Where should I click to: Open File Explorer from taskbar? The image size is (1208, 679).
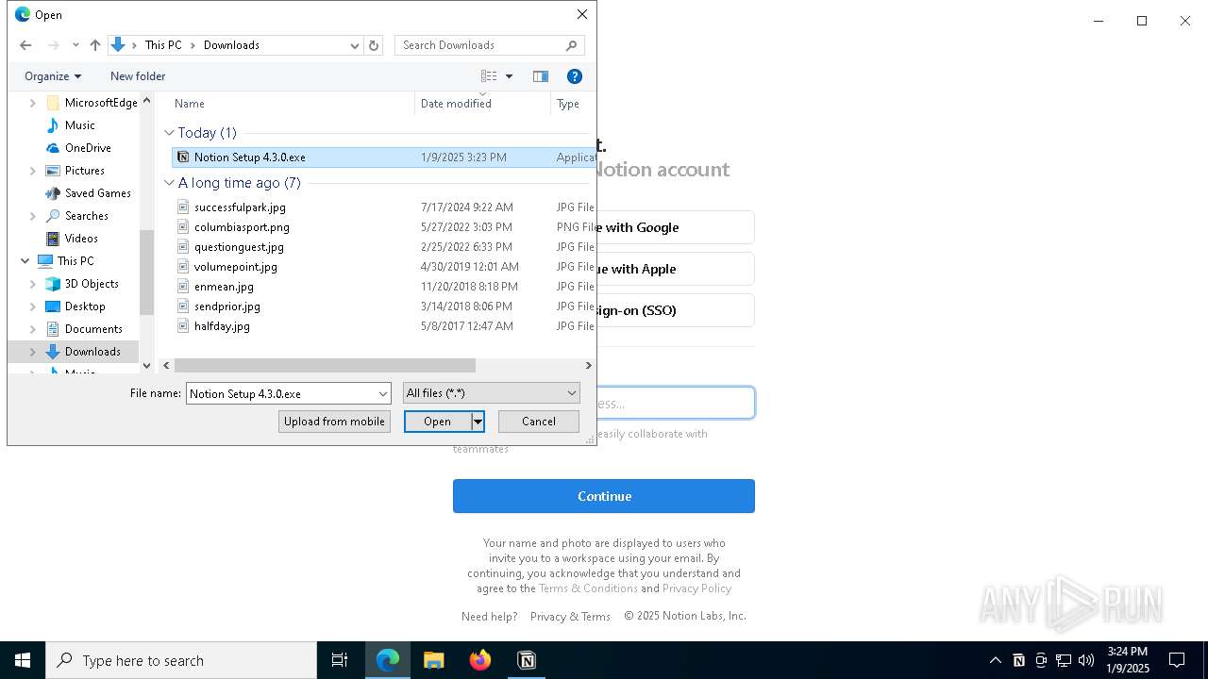click(433, 660)
